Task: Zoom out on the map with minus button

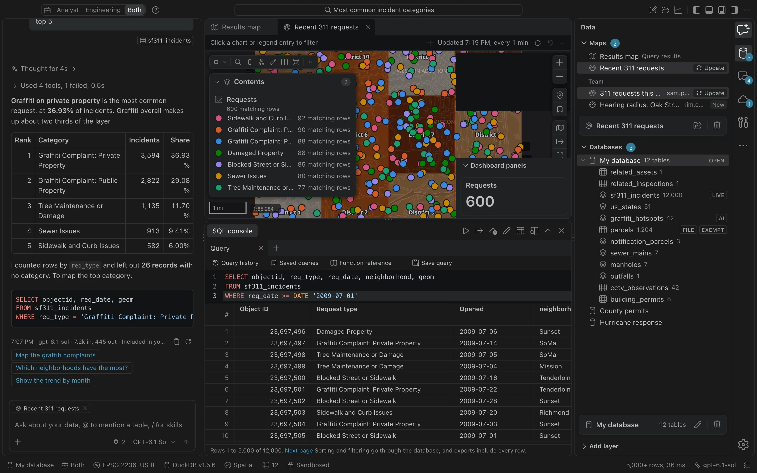Action: click(x=560, y=77)
